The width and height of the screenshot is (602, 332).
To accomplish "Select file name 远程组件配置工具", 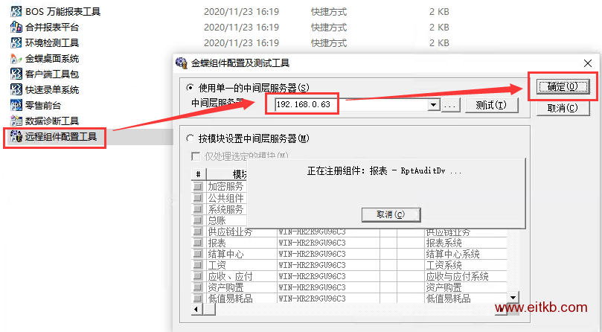I will click(x=61, y=136).
